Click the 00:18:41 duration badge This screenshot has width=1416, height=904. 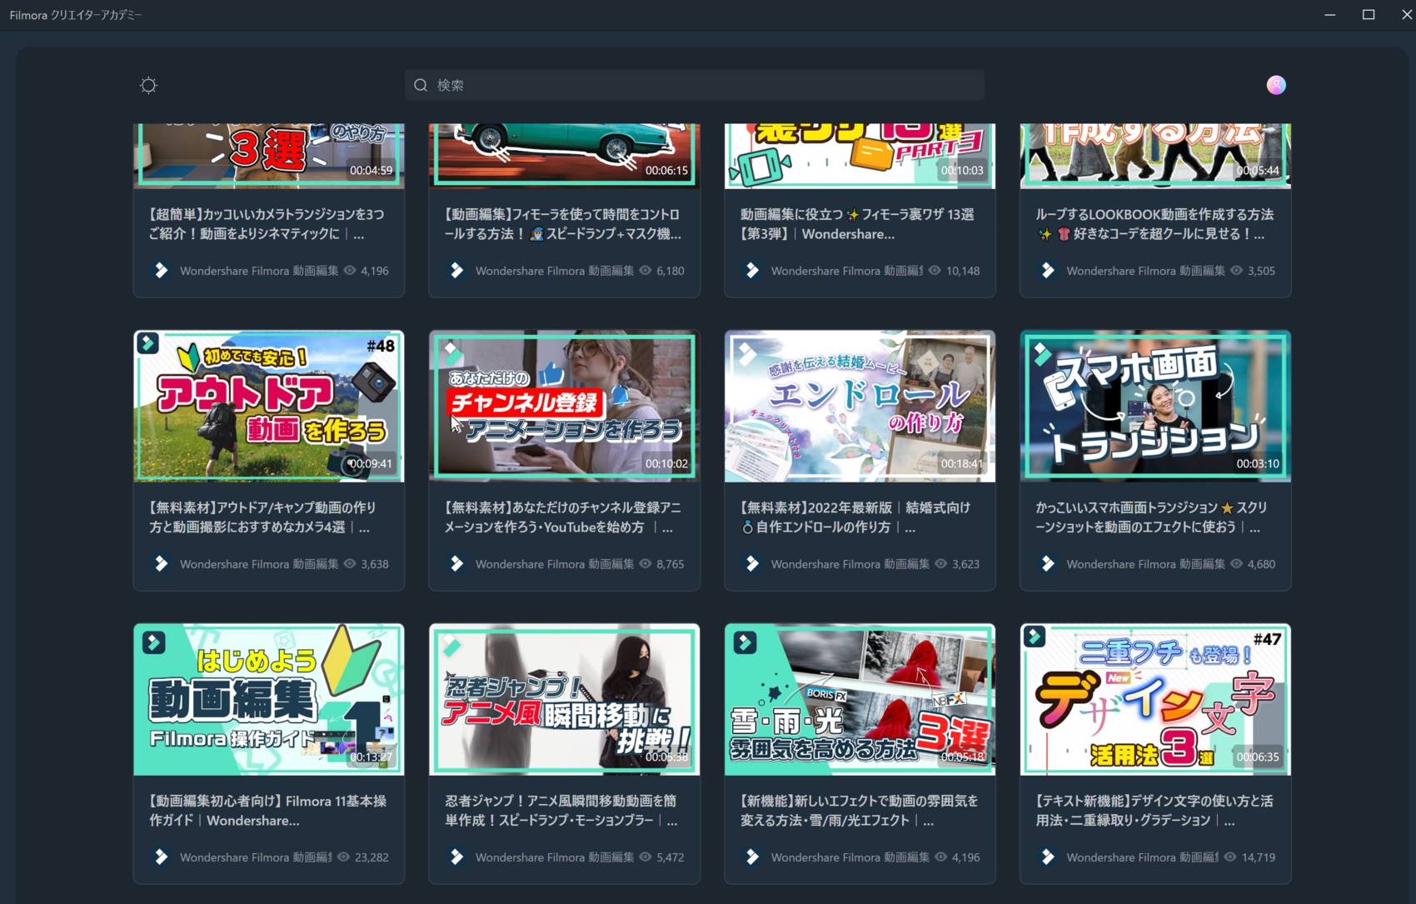pos(962,463)
